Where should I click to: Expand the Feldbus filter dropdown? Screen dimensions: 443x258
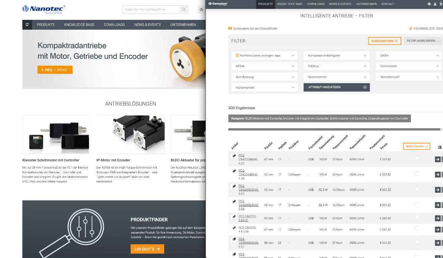[x=336, y=66]
